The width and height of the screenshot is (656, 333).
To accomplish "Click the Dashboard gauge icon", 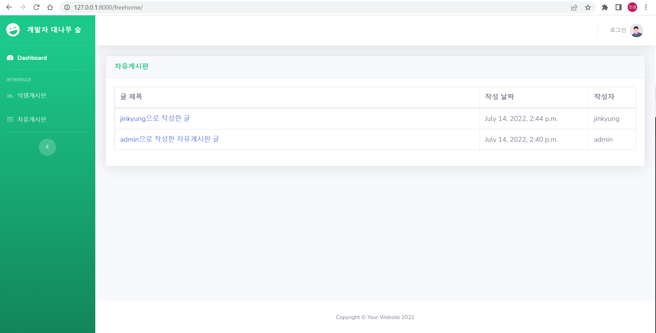I will [x=10, y=58].
